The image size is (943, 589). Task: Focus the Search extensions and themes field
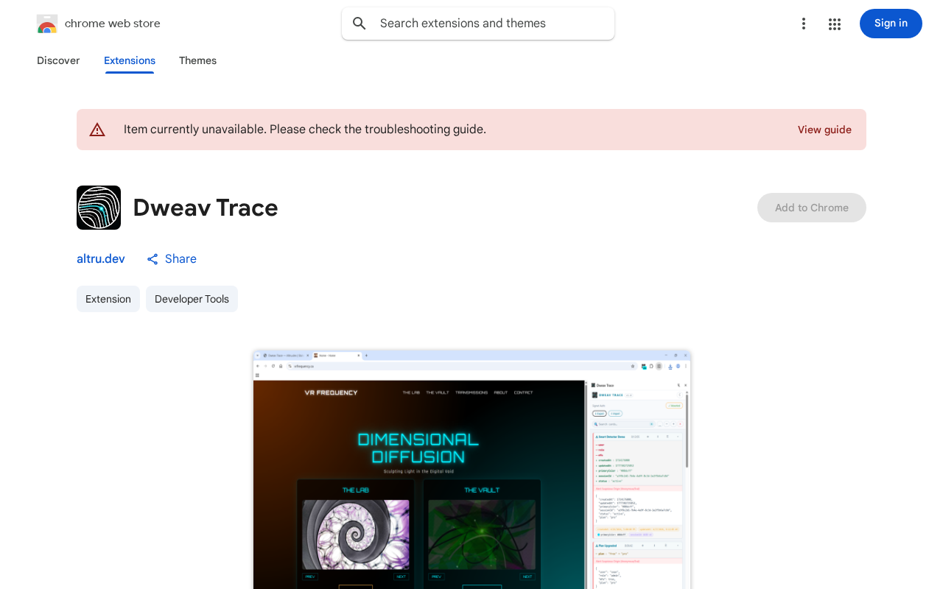[478, 24]
